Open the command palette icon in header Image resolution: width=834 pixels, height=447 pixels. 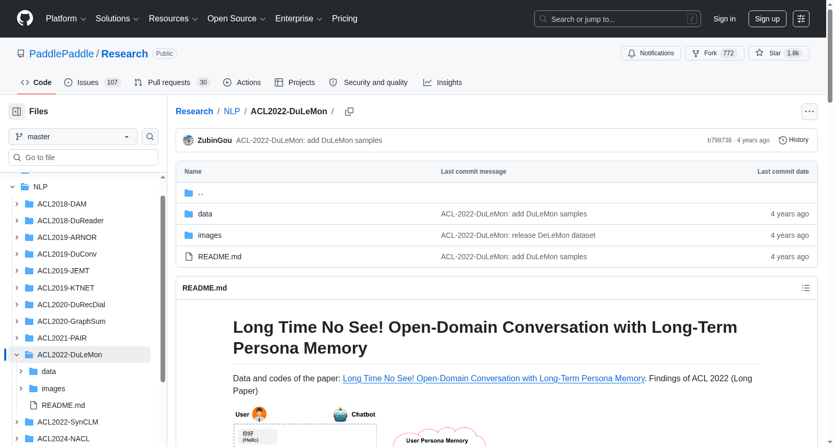[801, 19]
